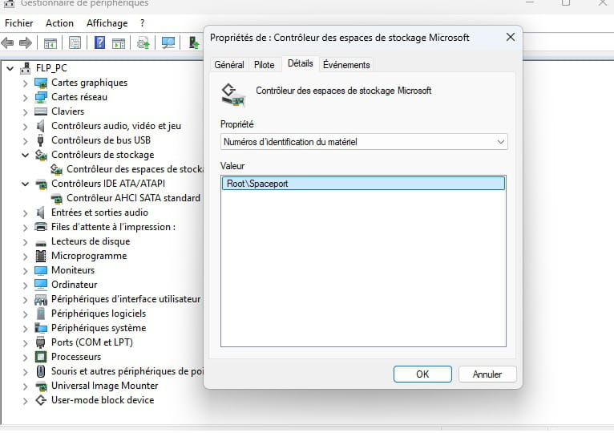This screenshot has width=614, height=433.
Task: Click the Back arrow in the toolbar
Action: (x=7, y=42)
